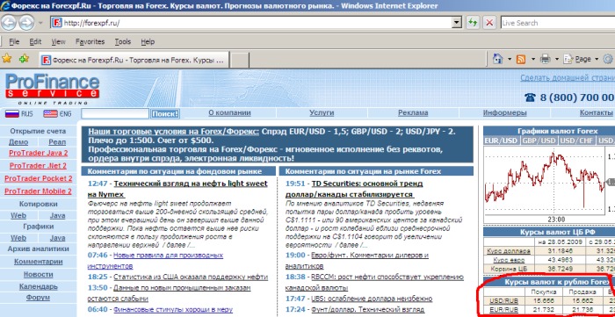Expand the RSS feeds dropdown arrow
The width and height of the screenshot is (615, 317).
[533, 60]
